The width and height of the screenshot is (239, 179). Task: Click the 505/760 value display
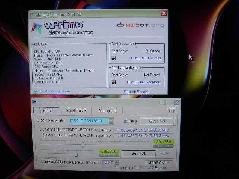(109, 151)
